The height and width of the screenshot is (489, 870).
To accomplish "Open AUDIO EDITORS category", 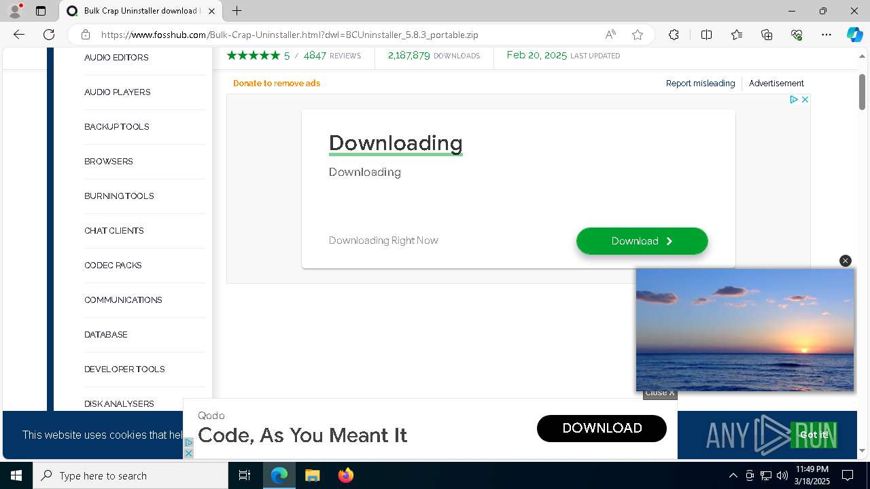I will pos(116,58).
